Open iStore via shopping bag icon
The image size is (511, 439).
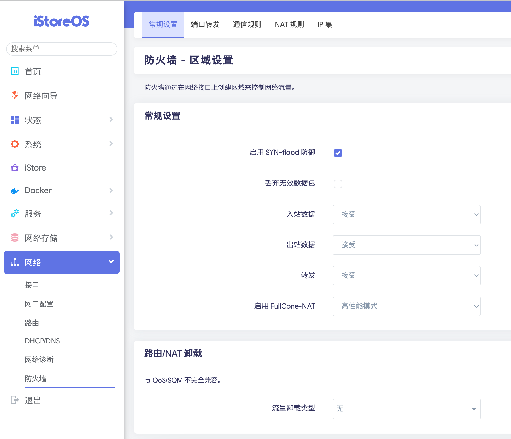pos(15,168)
